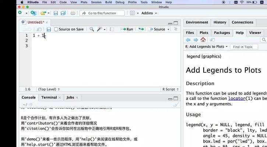
Task: Select the Jobs tab
Action: pyautogui.click(x=70, y=97)
